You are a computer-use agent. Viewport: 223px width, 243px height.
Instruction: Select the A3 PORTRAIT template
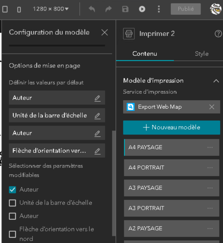[x=171, y=208]
